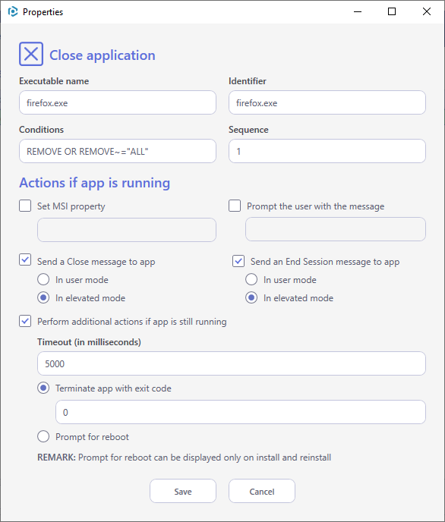Close the Properties window

pyautogui.click(x=427, y=11)
